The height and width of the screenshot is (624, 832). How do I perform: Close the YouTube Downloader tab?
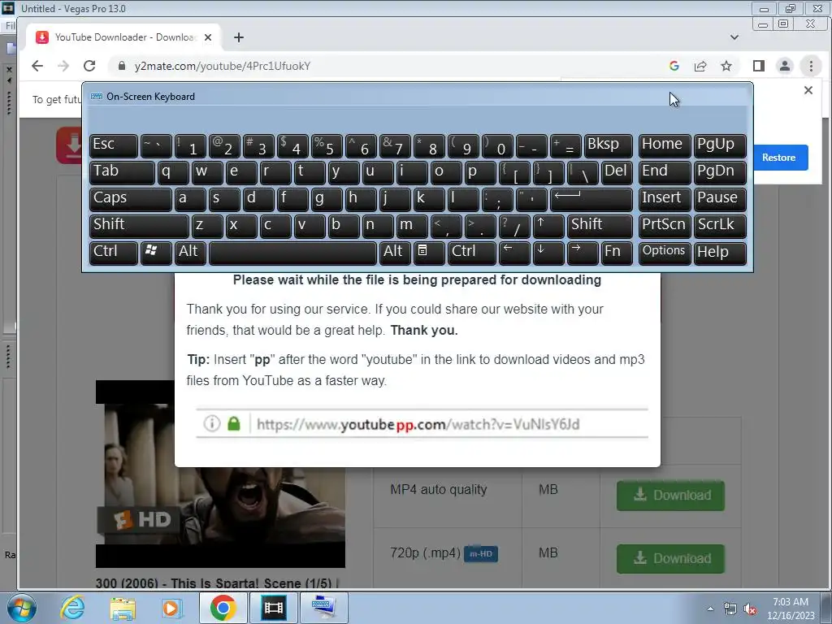(x=208, y=37)
